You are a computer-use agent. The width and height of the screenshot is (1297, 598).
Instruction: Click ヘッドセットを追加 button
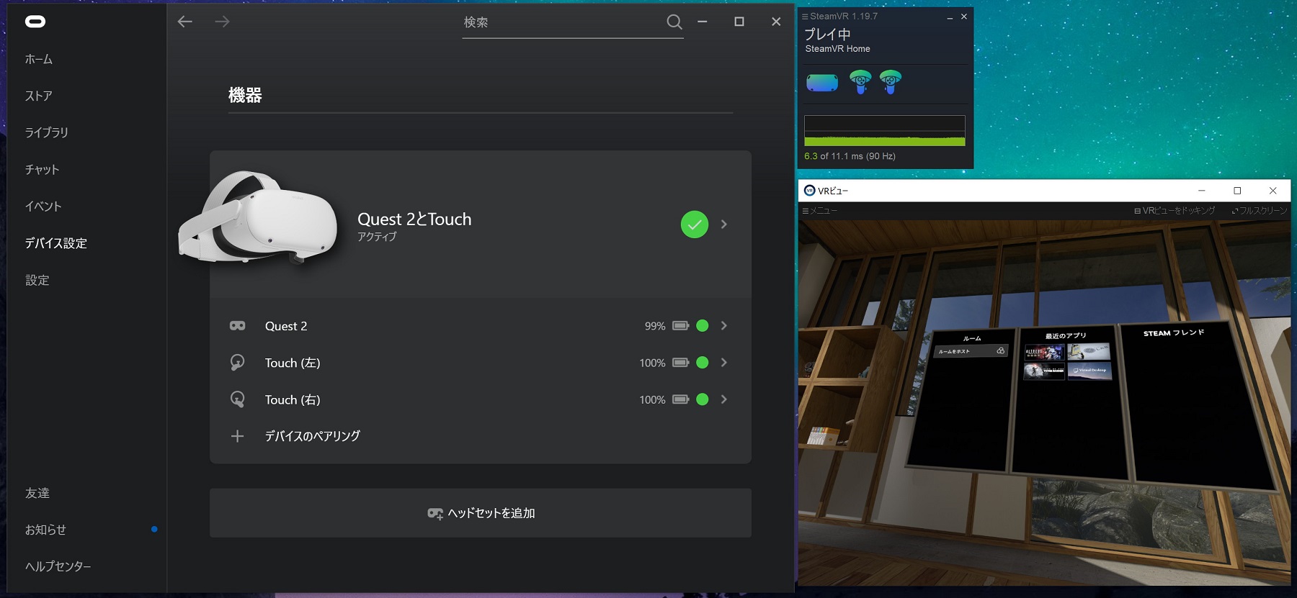481,513
